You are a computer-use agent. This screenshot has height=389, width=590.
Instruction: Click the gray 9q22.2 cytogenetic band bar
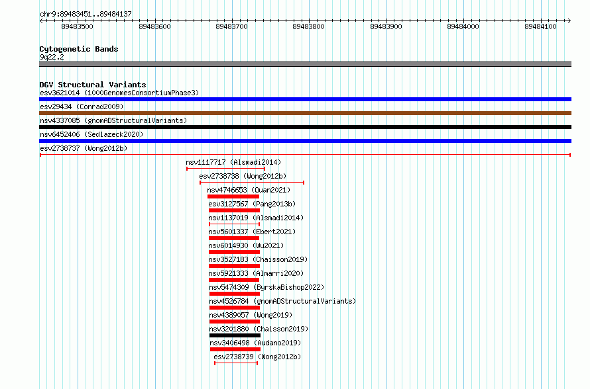[305, 64]
